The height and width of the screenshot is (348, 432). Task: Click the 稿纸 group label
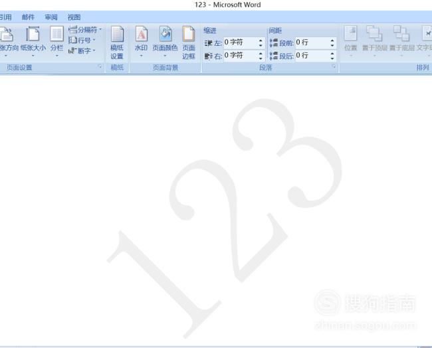(x=117, y=68)
